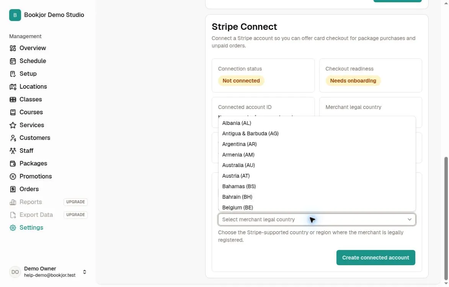Open the Services menu item text
This screenshot has height=287, width=449.
pyautogui.click(x=32, y=125)
